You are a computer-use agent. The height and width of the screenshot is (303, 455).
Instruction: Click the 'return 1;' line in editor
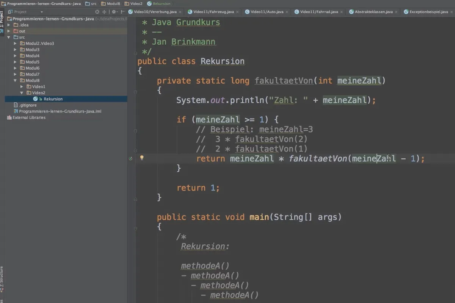pos(198,188)
